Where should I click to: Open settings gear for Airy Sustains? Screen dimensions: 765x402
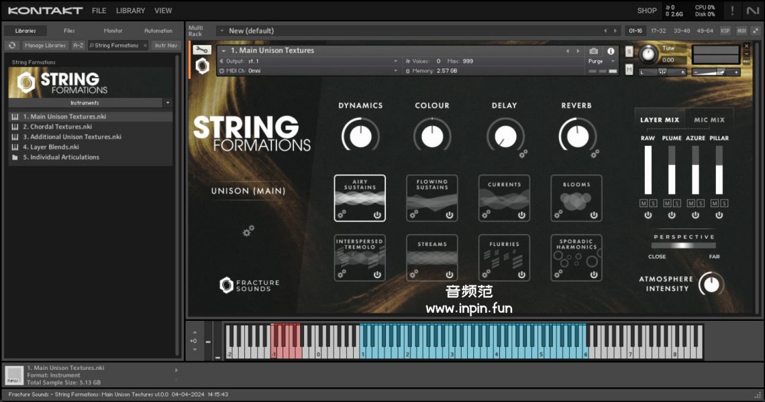(x=342, y=214)
